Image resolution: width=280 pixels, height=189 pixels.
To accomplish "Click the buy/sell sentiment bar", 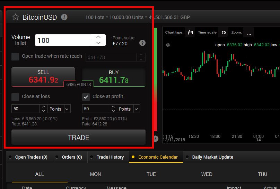I will [155, 79].
